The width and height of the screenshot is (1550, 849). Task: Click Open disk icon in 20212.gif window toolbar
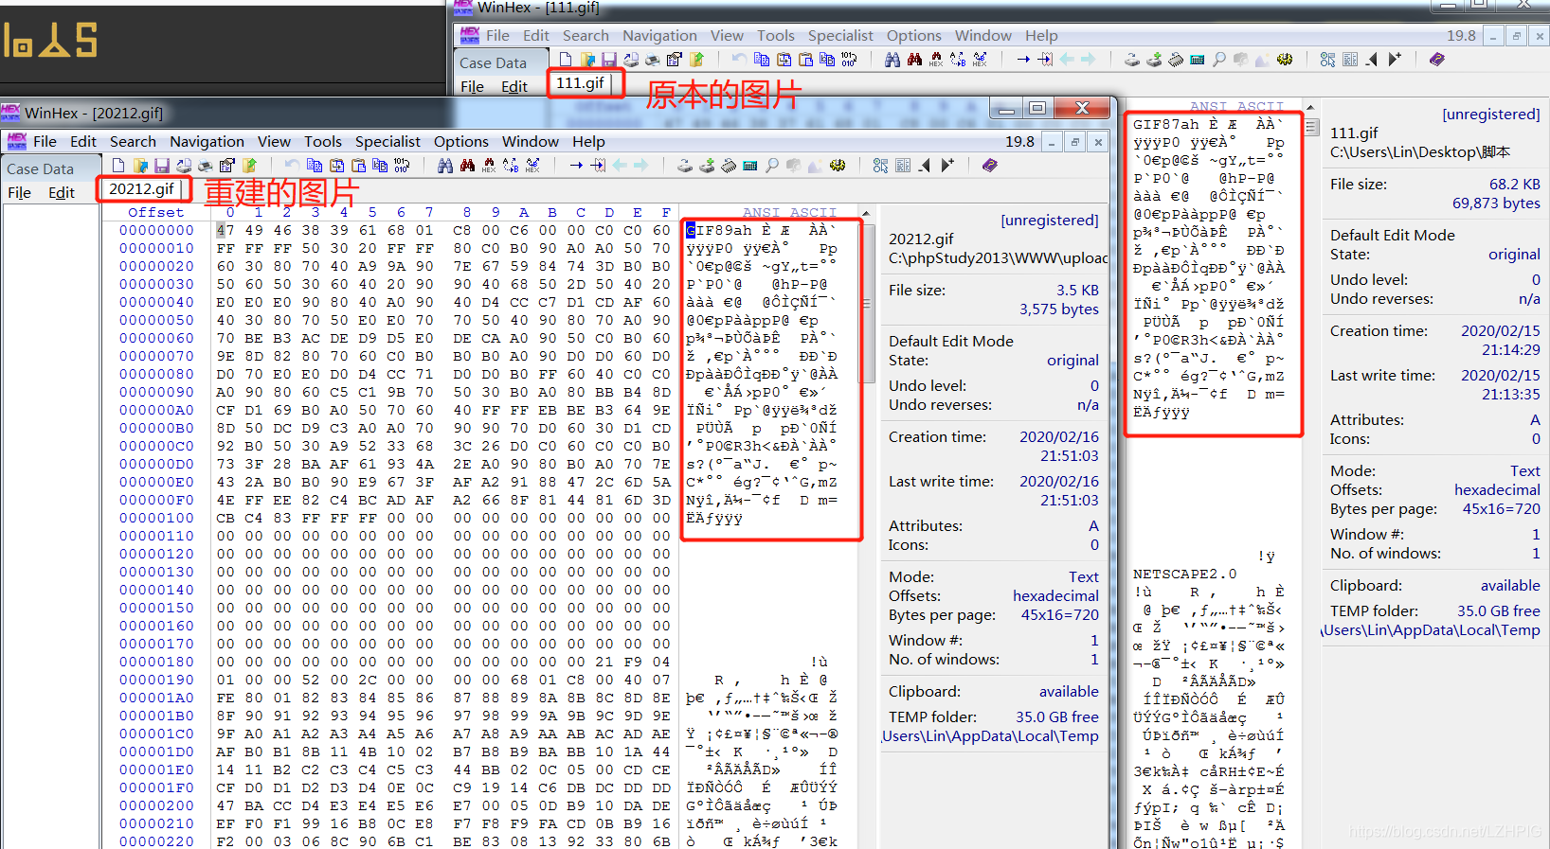click(x=685, y=166)
